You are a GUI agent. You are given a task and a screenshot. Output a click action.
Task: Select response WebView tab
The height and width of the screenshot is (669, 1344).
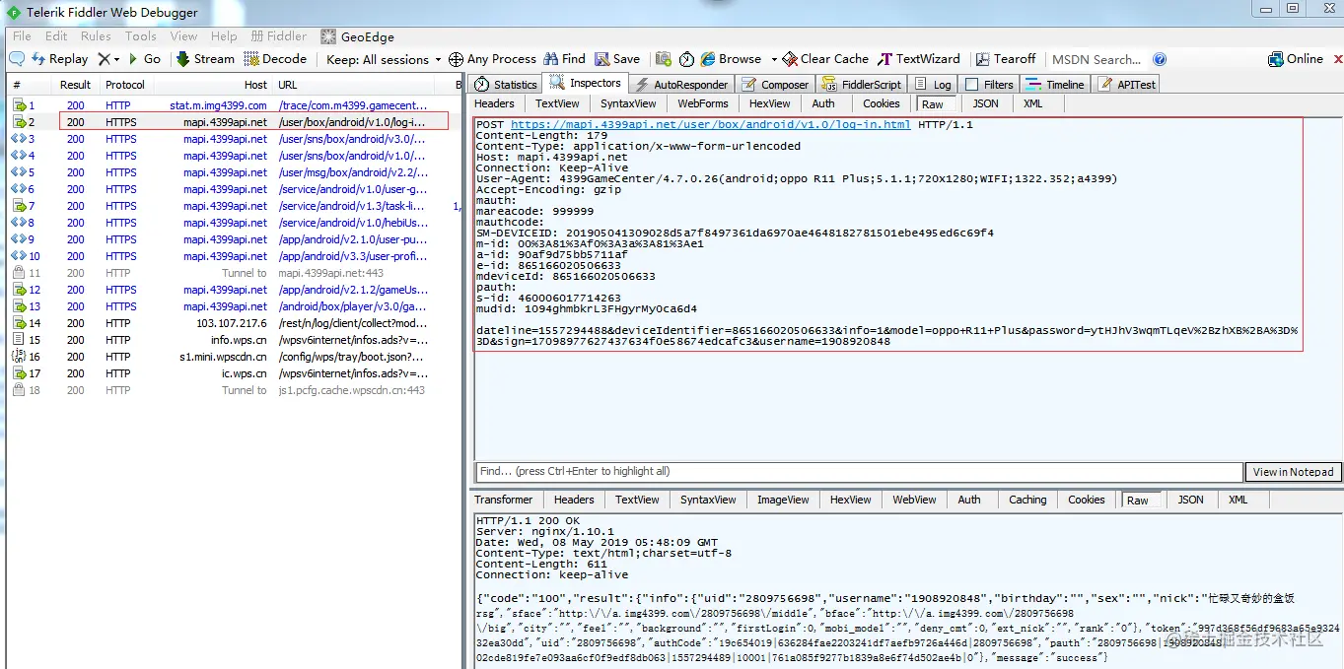tap(914, 500)
